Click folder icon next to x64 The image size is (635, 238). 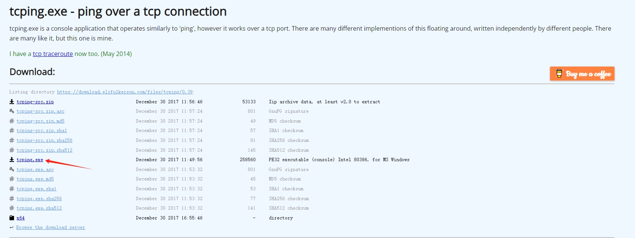coord(12,218)
